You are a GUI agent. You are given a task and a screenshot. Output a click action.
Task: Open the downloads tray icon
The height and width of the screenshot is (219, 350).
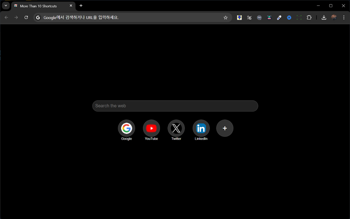click(x=324, y=17)
